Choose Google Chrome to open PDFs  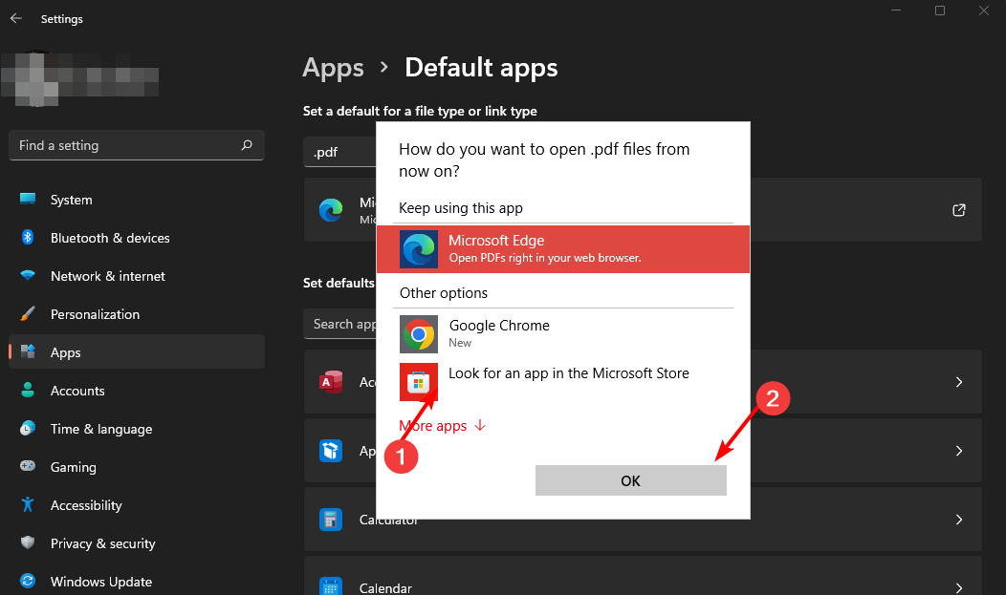[x=562, y=334]
